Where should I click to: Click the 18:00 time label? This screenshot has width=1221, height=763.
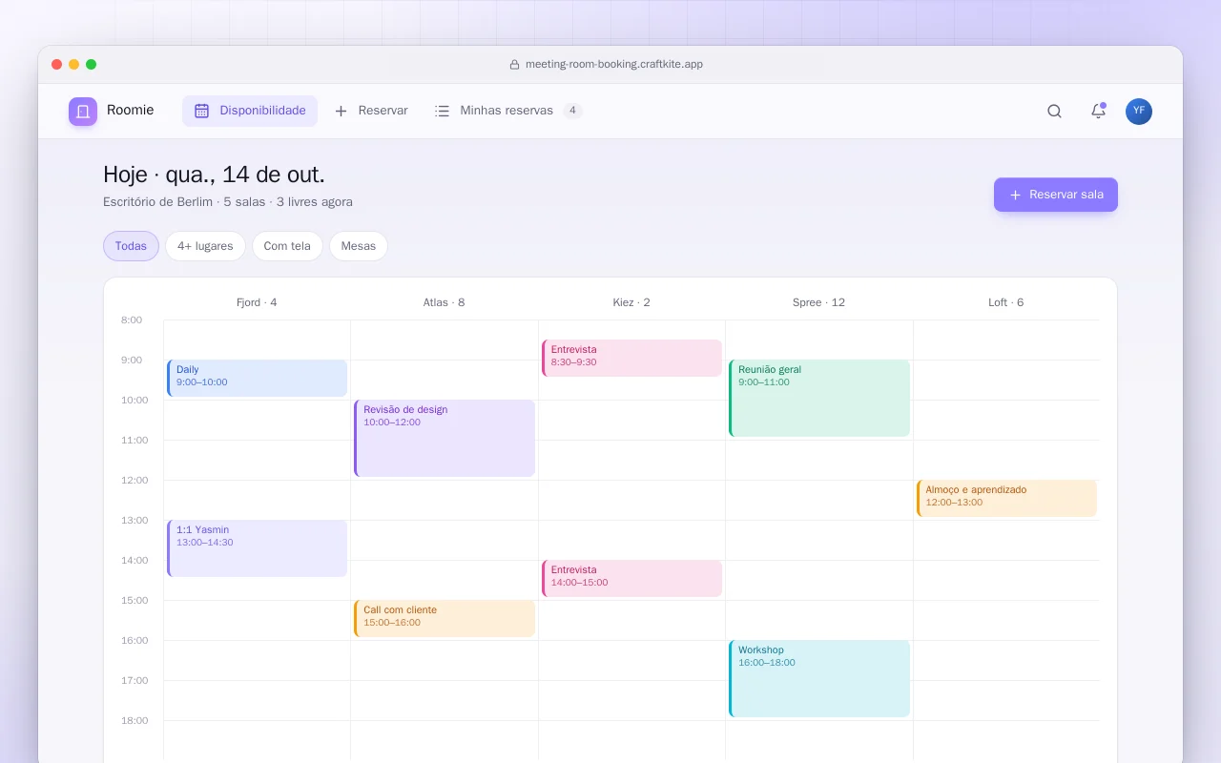tap(135, 721)
